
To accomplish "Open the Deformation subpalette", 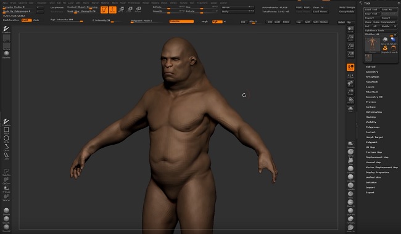I will coord(374,112).
